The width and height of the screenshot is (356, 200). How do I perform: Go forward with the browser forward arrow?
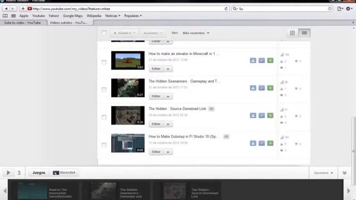(13, 9)
